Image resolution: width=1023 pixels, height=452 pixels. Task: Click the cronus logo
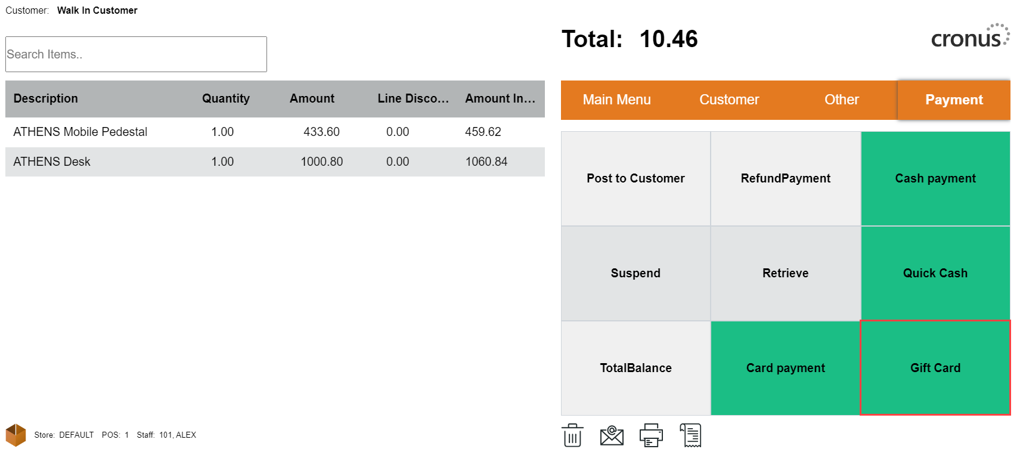pos(970,37)
